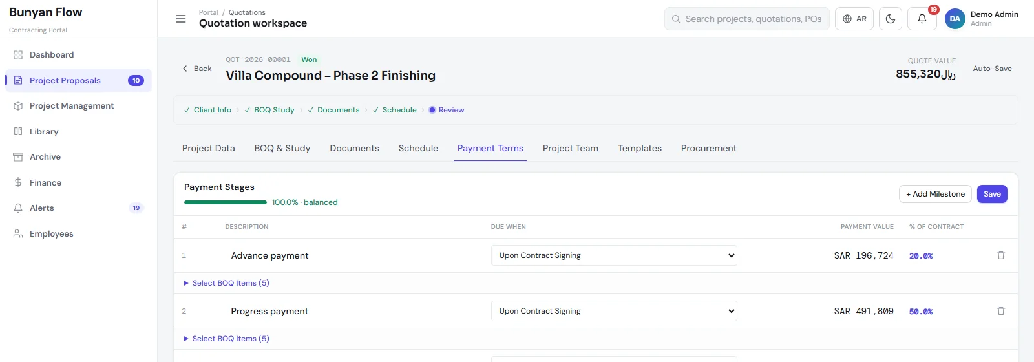
Task: Switch to the Project Team tab
Action: 571,149
